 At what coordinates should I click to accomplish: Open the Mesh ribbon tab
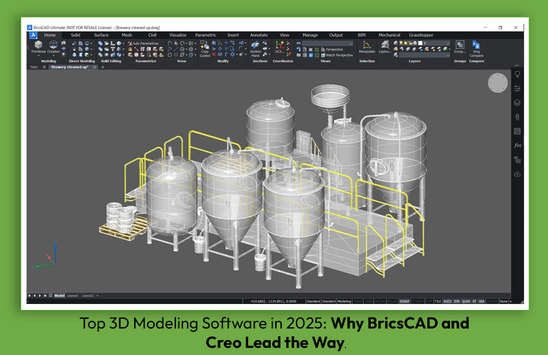pos(126,35)
